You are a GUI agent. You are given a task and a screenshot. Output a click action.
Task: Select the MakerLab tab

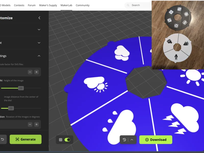(x=66, y=5)
